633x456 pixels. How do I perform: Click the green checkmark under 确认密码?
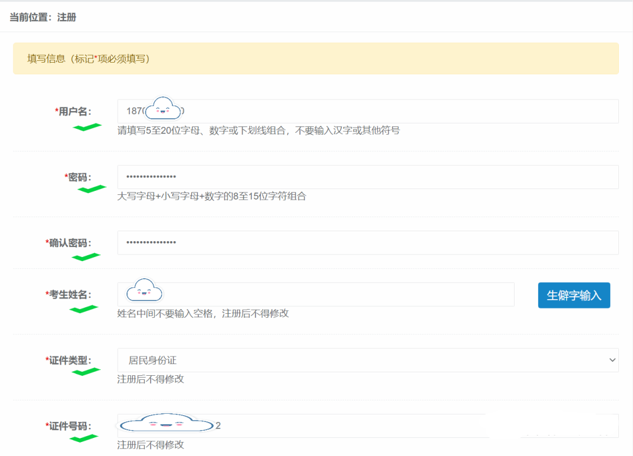coord(86,256)
